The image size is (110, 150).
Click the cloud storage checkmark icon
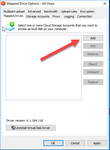pos(10,26)
